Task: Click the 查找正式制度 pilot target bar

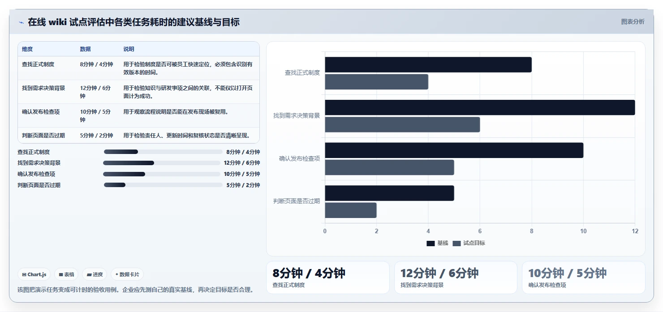Action: coord(376,82)
